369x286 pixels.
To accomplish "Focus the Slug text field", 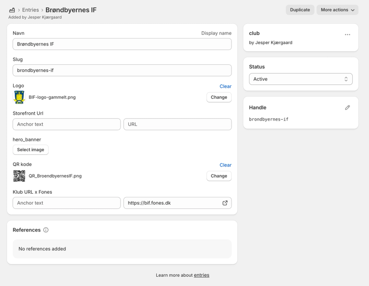I will coord(122,70).
